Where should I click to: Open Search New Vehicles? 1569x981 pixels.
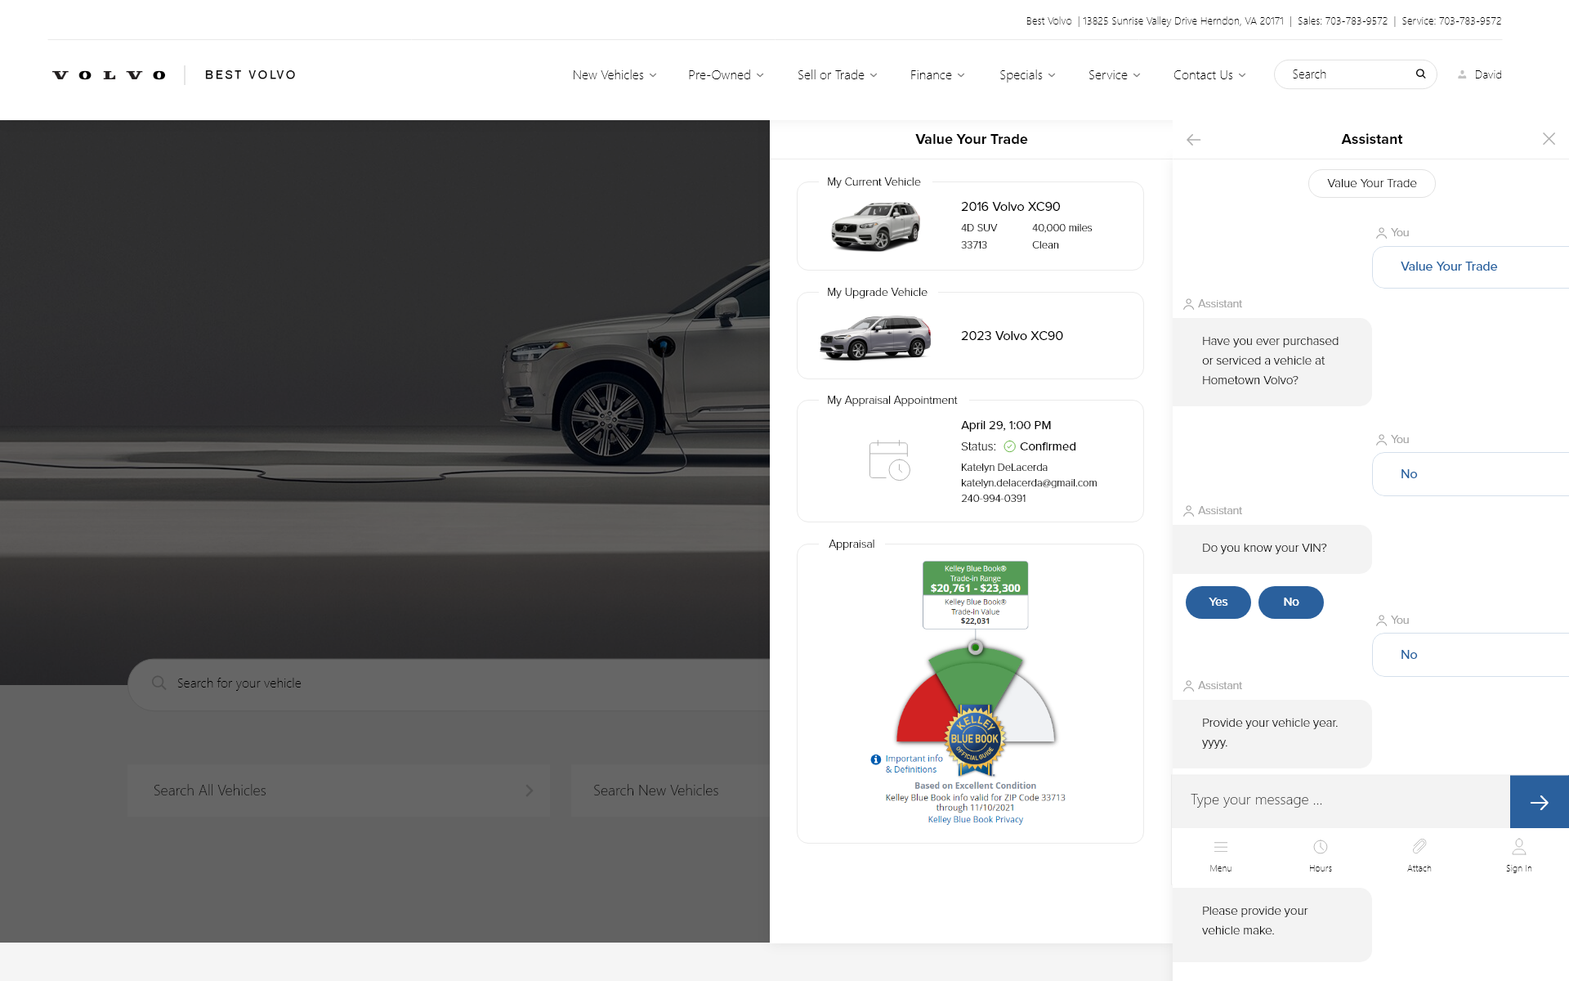coord(670,791)
